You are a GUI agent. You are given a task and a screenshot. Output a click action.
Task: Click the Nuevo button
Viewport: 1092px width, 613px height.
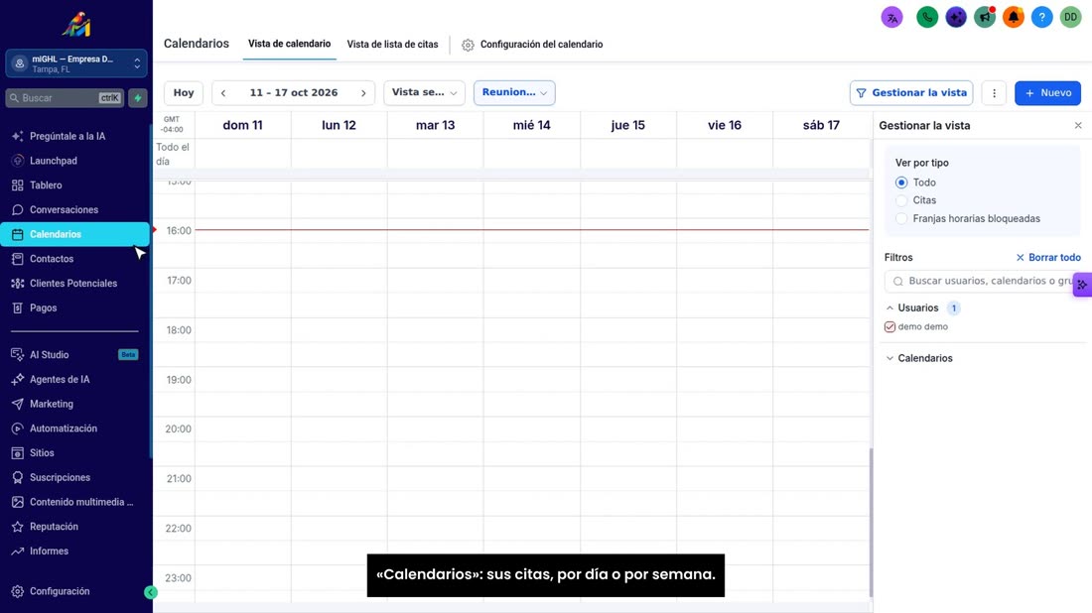pyautogui.click(x=1047, y=93)
